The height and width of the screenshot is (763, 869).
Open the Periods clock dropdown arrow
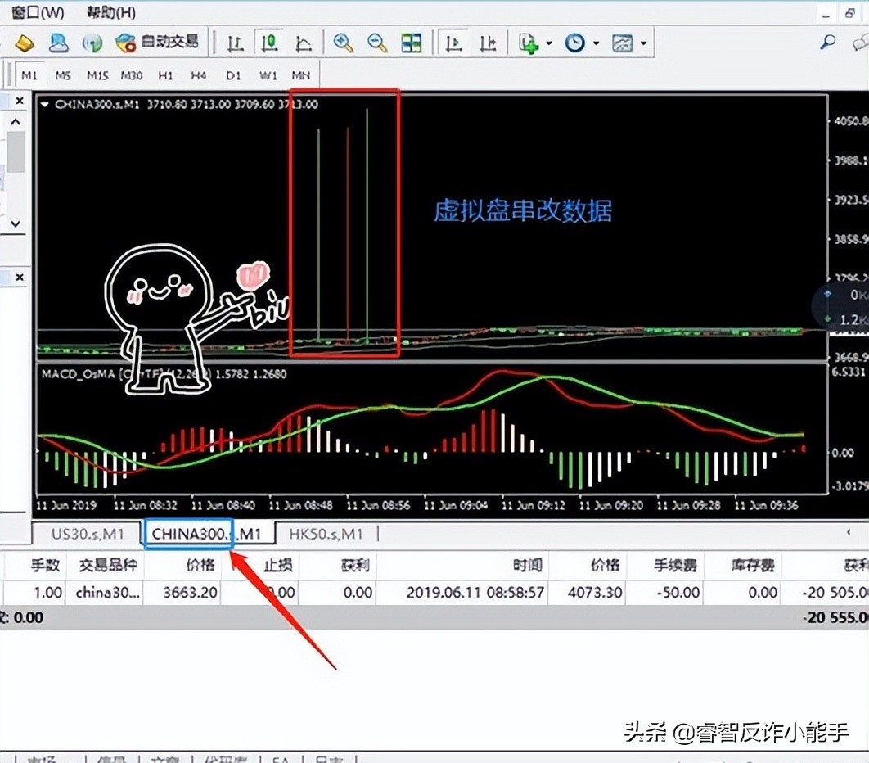[595, 43]
